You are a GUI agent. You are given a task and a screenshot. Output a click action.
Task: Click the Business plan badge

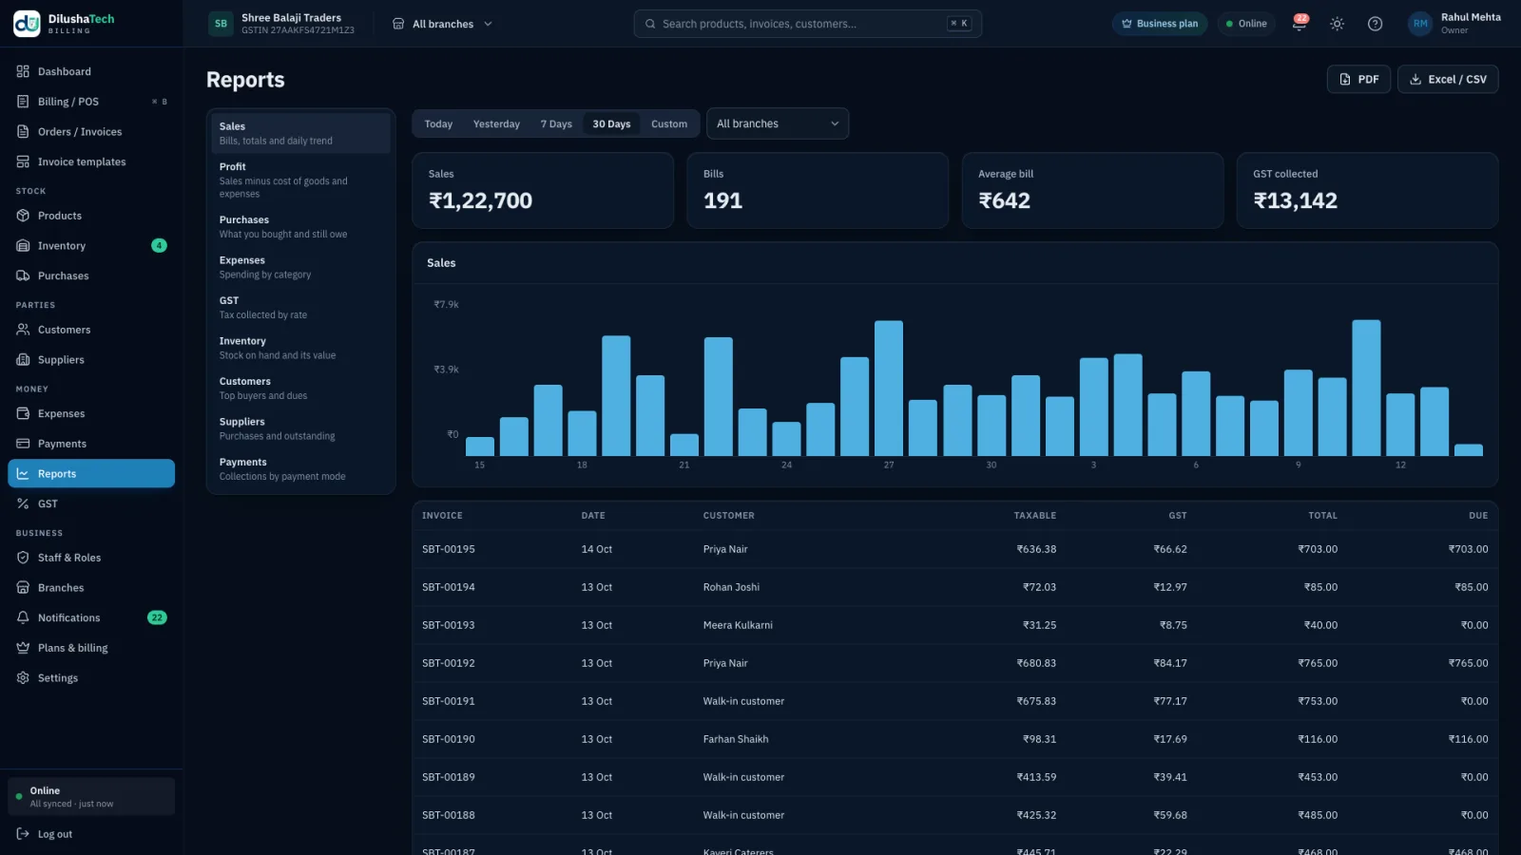(1160, 24)
